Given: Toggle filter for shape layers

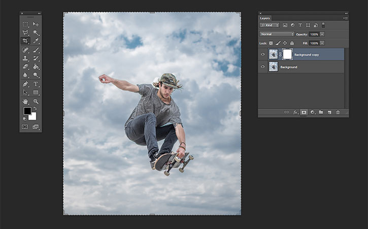Looking at the screenshot, I should point(308,25).
